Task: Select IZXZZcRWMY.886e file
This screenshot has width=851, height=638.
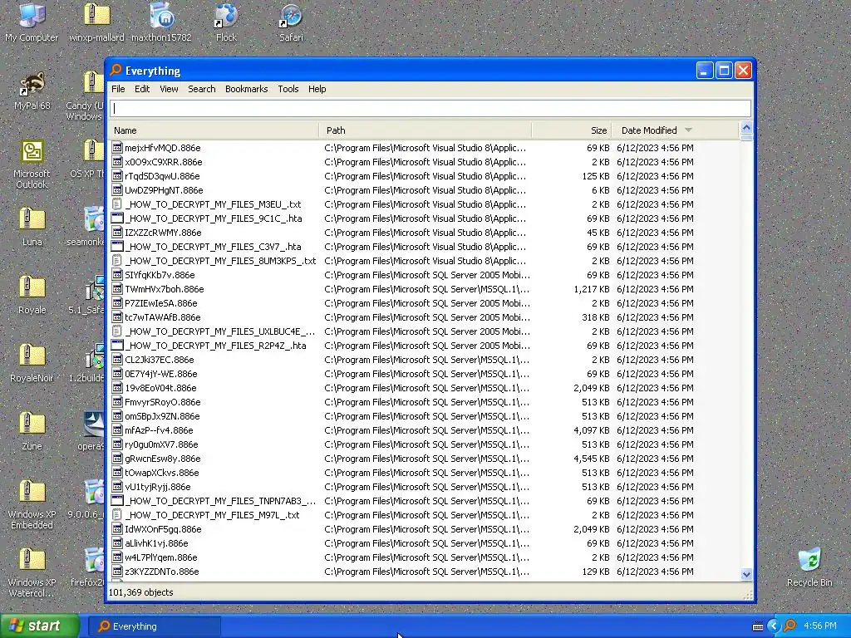Action: pos(163,233)
